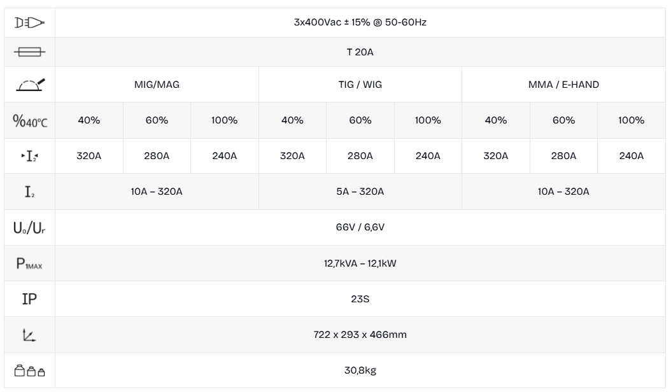Click the 3x400Vac input voltage cell
The width and height of the screenshot is (671, 392).
(x=360, y=22)
